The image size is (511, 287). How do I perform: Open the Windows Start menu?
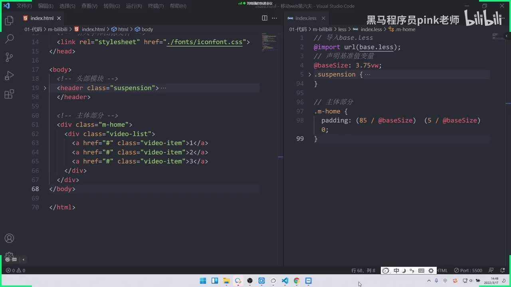coord(203,281)
